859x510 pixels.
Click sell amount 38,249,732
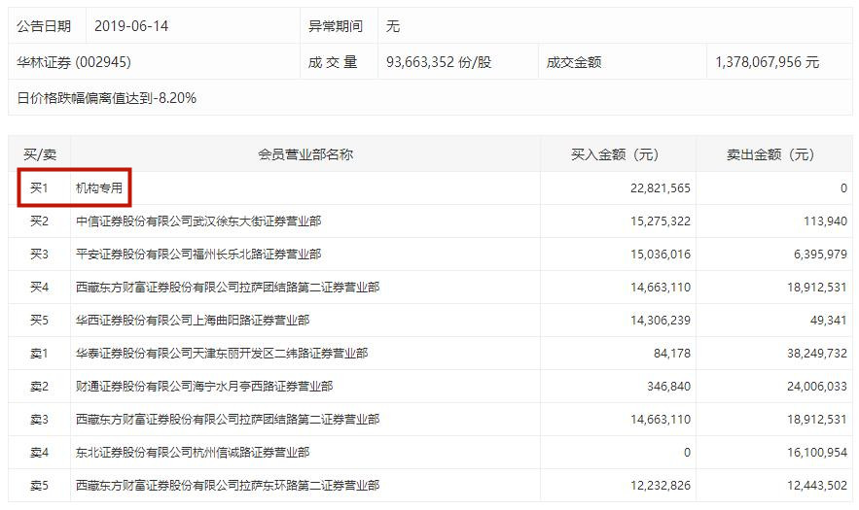(817, 354)
